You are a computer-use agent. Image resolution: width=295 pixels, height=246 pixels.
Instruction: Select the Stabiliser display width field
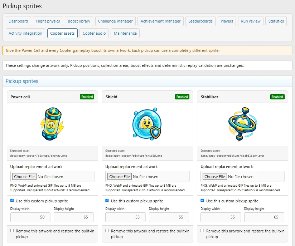(221, 217)
